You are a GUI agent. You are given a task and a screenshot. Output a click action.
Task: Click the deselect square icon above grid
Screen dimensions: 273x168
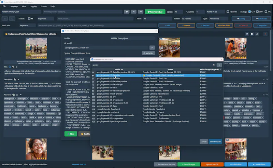coord(257,34)
